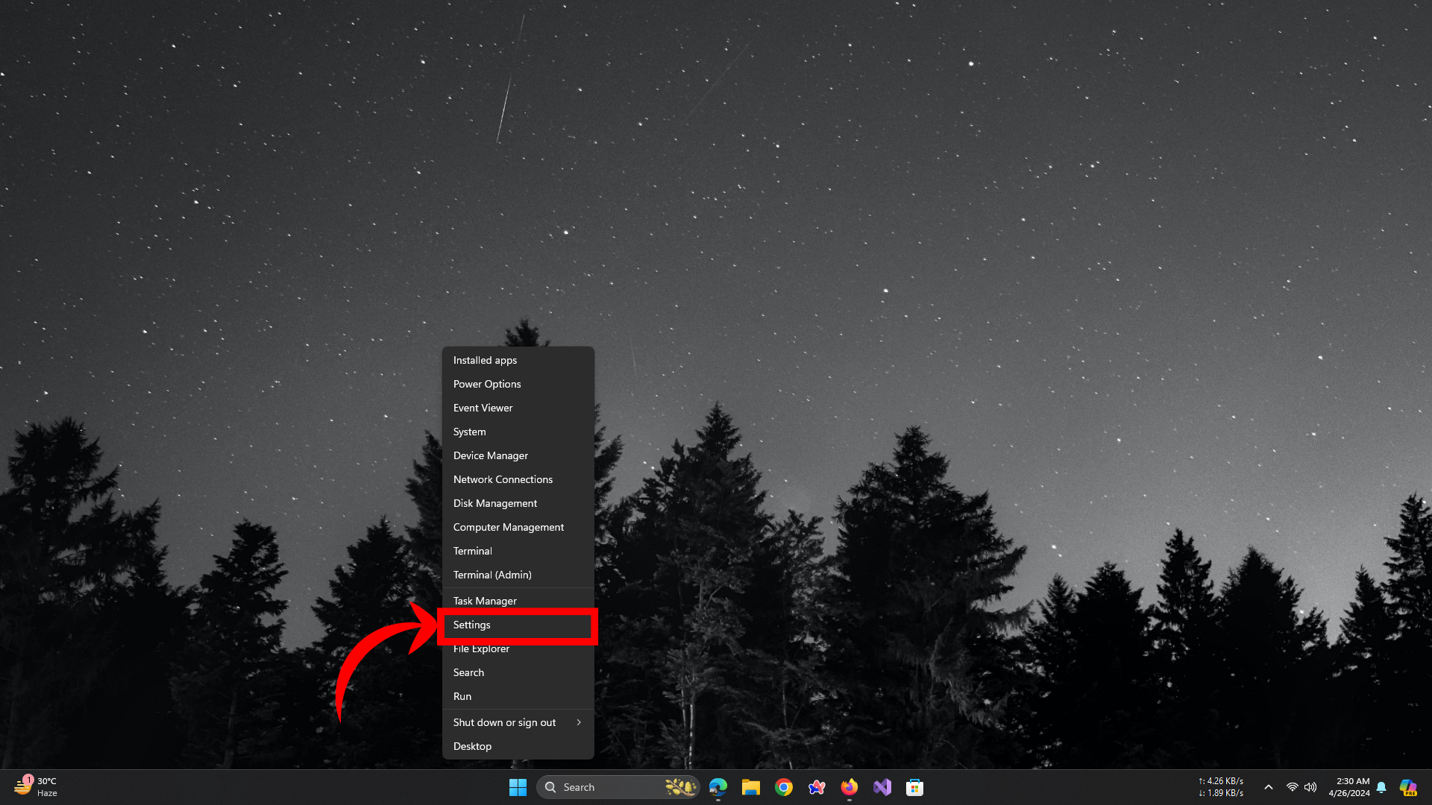1432x805 pixels.
Task: Open the weather widget showing Haze
Action: tap(36, 787)
